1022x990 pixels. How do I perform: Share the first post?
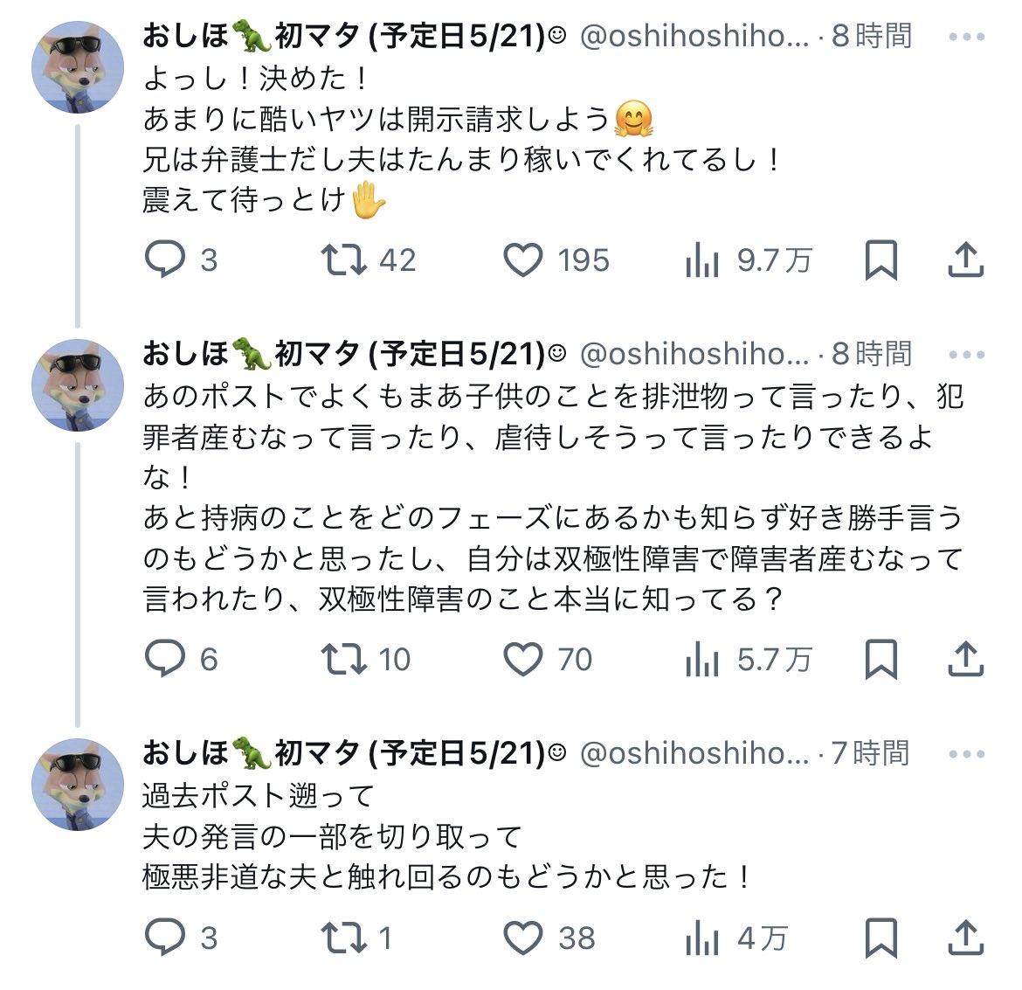tap(965, 260)
